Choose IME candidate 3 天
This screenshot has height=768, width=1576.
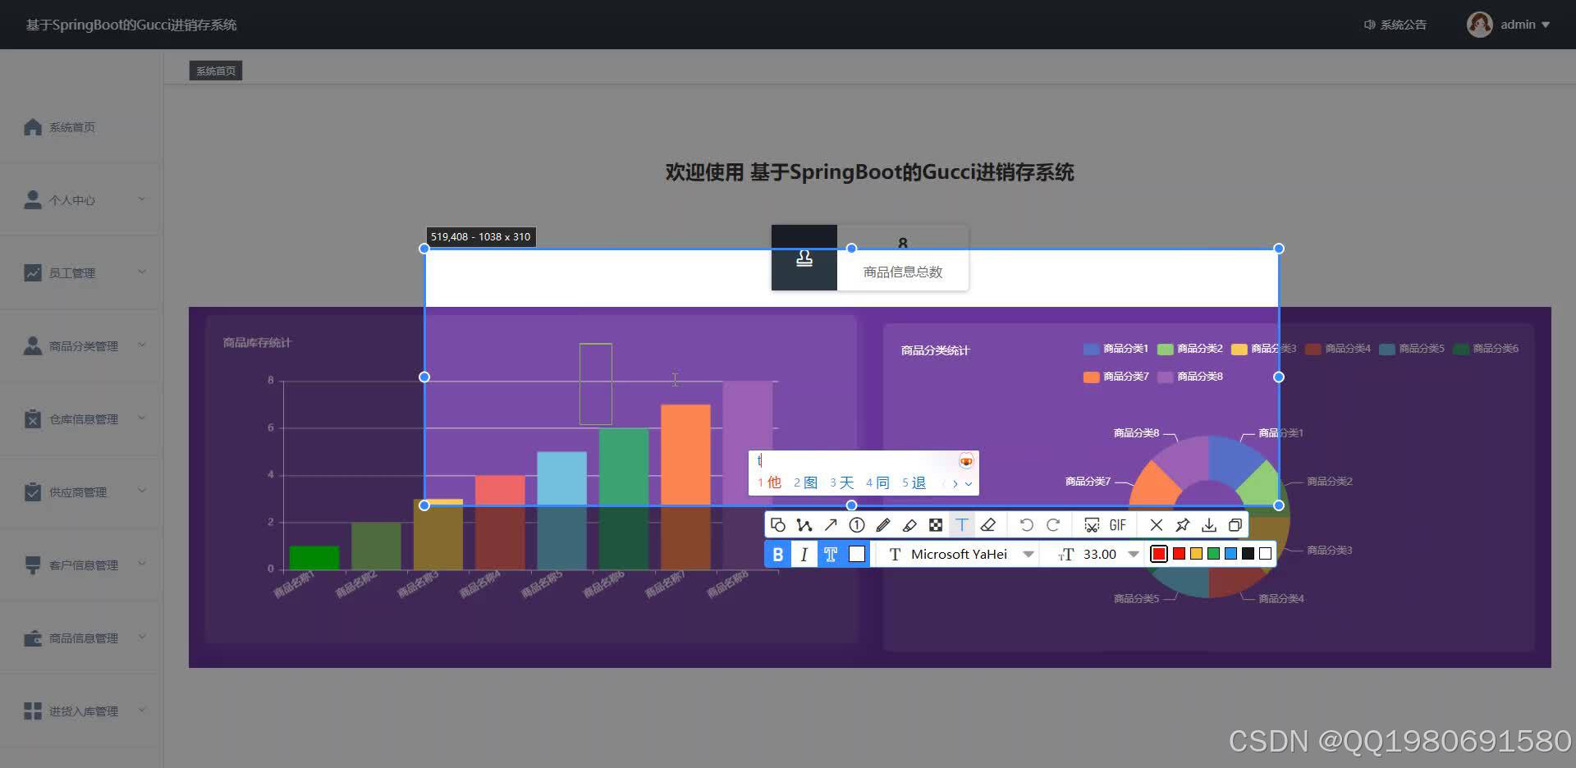pyautogui.click(x=841, y=482)
